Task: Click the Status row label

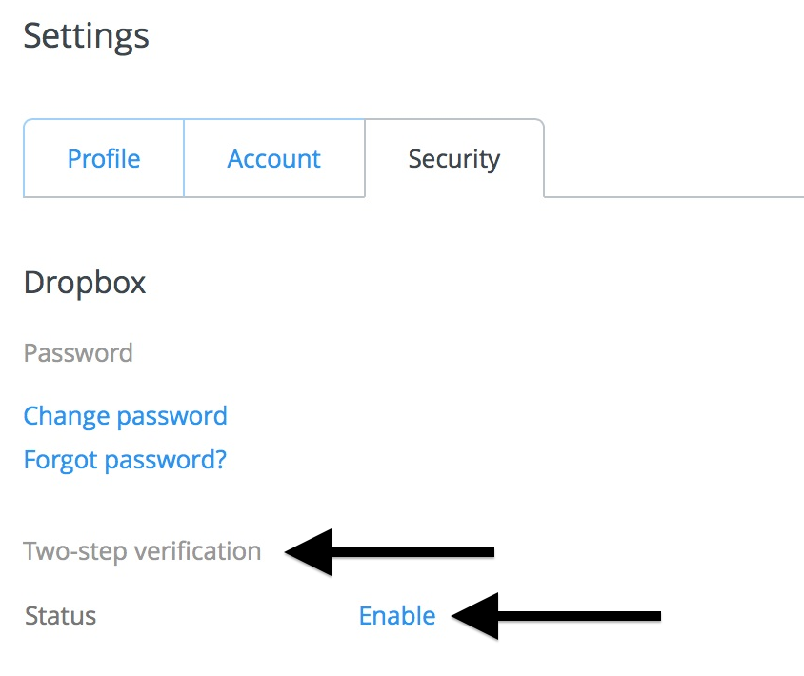Action: [x=60, y=616]
